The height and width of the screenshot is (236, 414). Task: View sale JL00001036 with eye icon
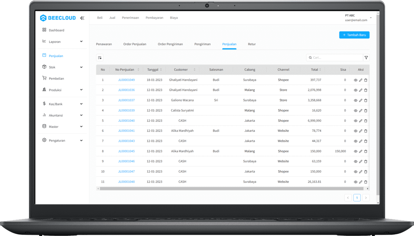pos(356,90)
